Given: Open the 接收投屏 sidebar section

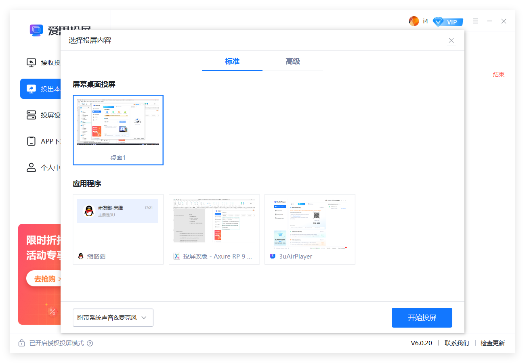Looking at the screenshot, I should point(40,63).
